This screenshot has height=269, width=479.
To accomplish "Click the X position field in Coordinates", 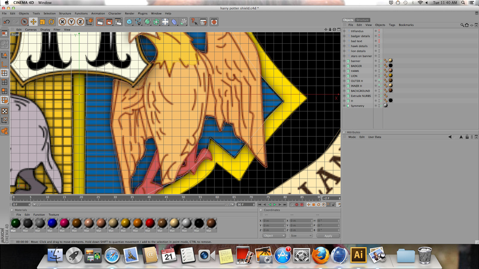I will coord(274,221).
